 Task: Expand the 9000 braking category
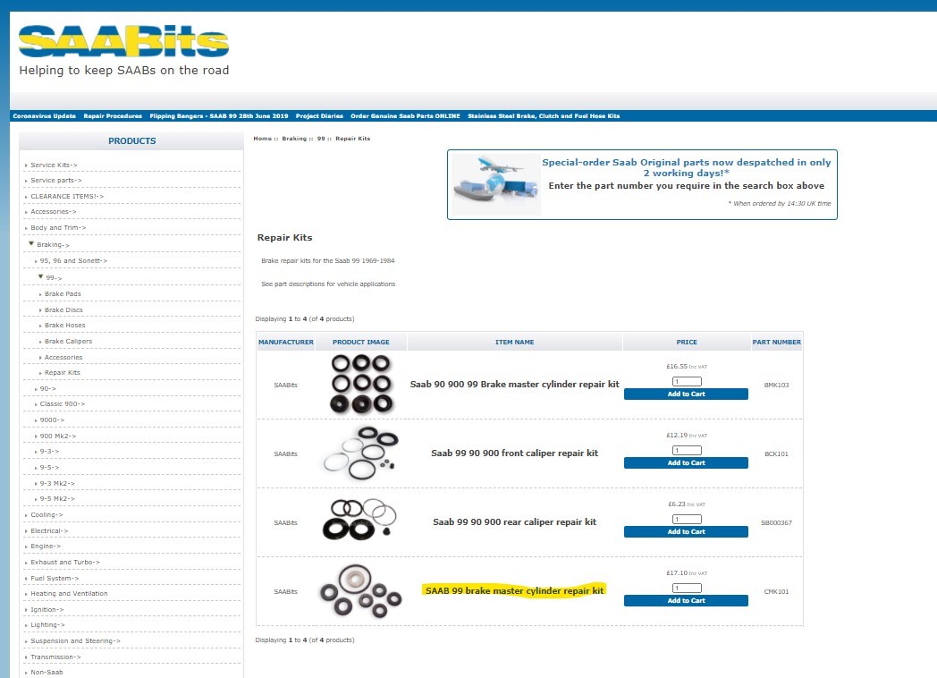[x=52, y=420]
